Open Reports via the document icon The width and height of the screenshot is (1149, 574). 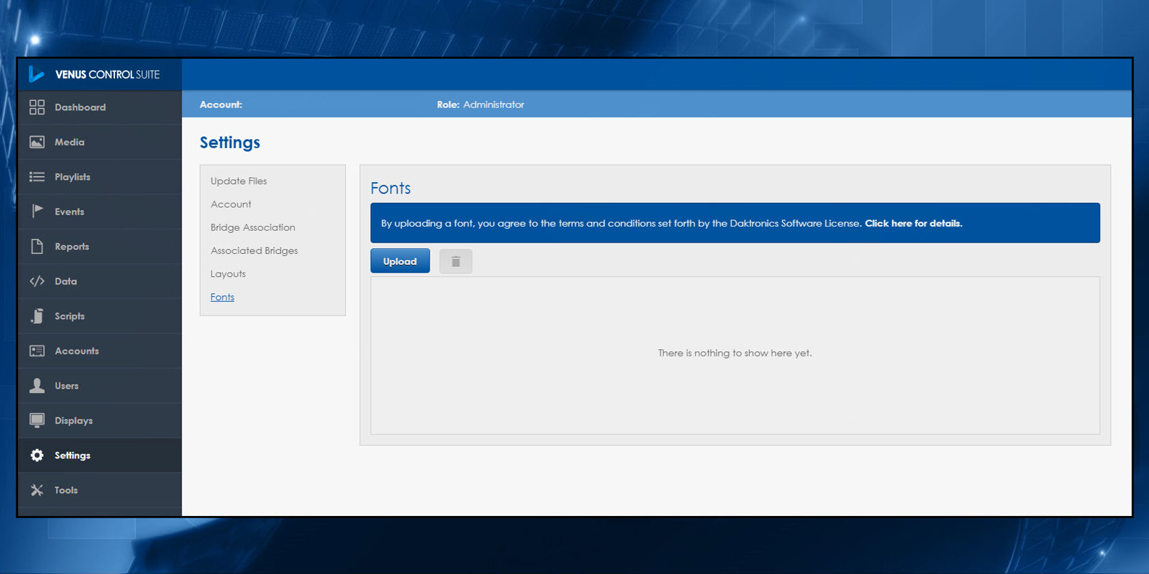tap(37, 246)
